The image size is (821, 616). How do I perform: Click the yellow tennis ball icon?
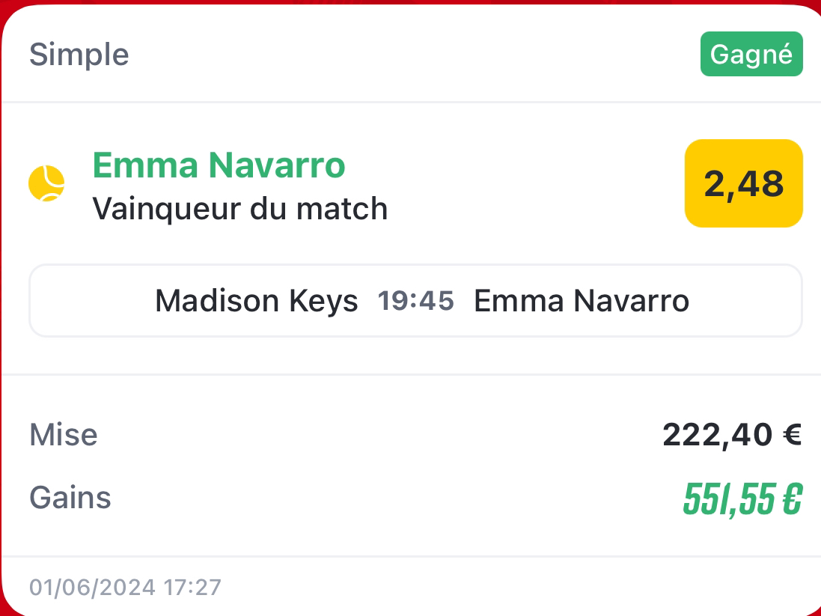tap(46, 183)
